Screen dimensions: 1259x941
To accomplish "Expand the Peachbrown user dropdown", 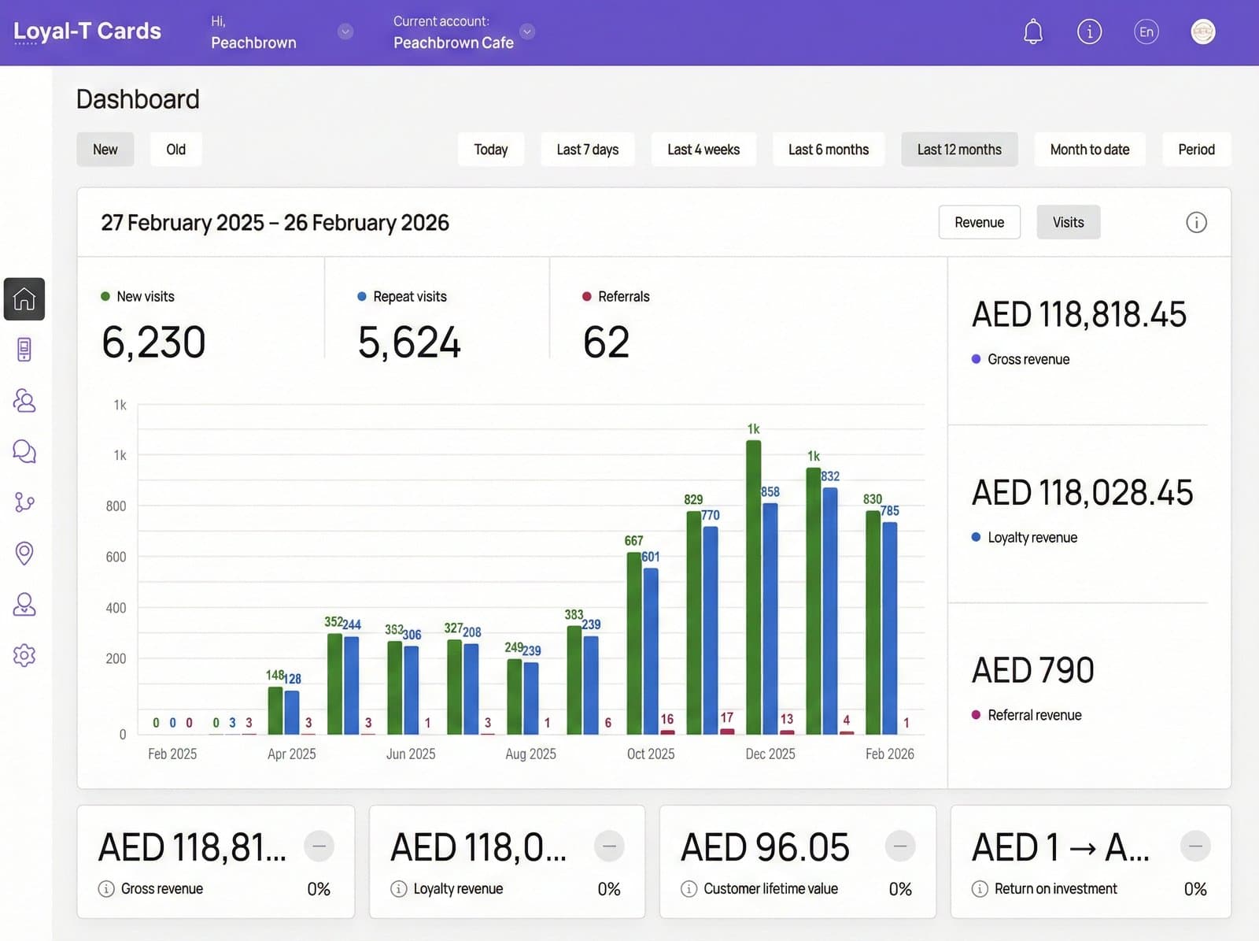I will (x=345, y=31).
